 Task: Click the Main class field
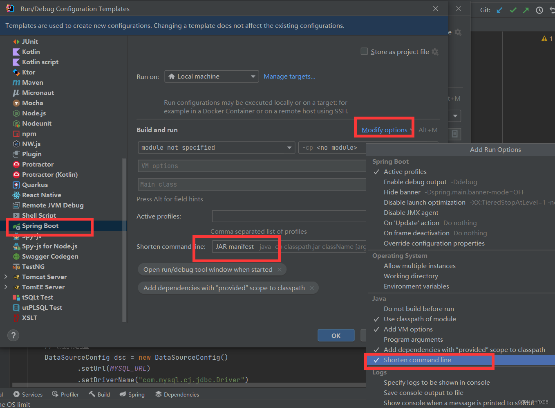[x=252, y=185]
